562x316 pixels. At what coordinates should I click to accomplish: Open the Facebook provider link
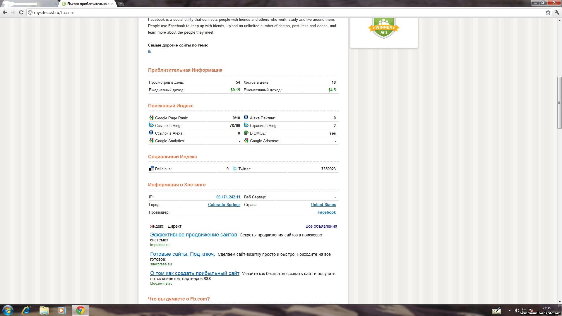tap(327, 212)
